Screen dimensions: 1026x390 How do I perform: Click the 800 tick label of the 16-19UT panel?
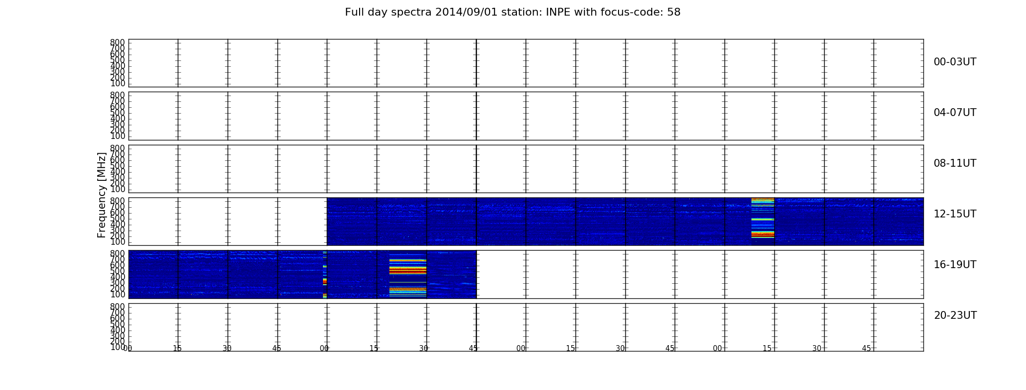click(117, 253)
